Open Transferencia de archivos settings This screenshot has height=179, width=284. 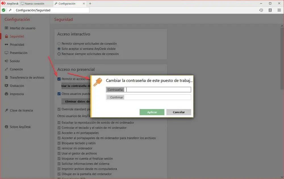tap(27, 77)
